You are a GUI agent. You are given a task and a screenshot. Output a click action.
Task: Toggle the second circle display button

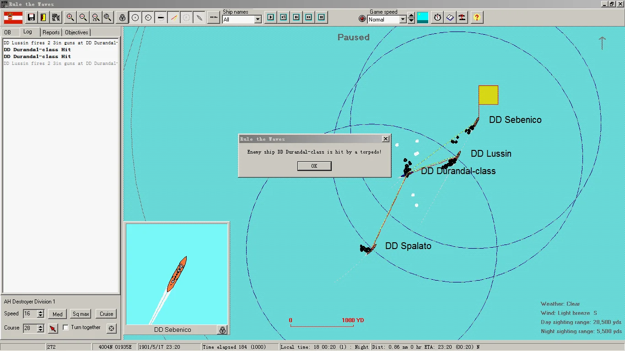(148, 17)
